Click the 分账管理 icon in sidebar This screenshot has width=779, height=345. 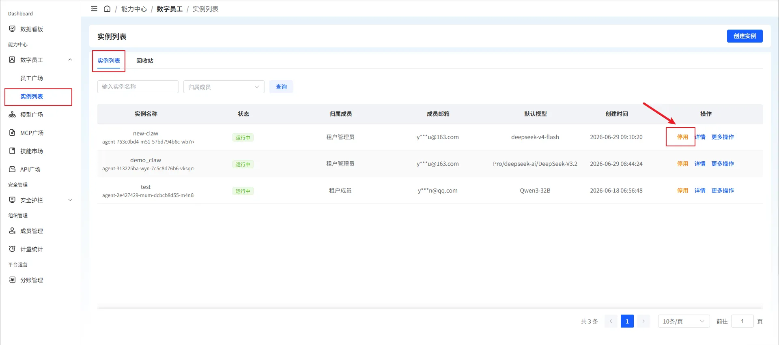point(12,280)
